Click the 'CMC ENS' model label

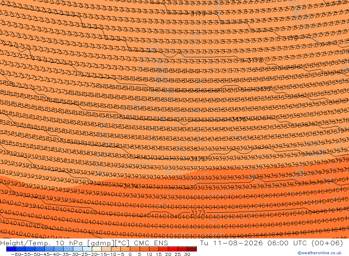[x=151, y=243]
